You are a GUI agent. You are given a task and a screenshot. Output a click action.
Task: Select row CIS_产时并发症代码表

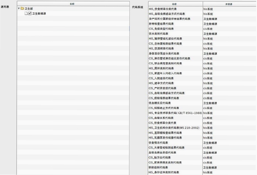(x=202, y=88)
